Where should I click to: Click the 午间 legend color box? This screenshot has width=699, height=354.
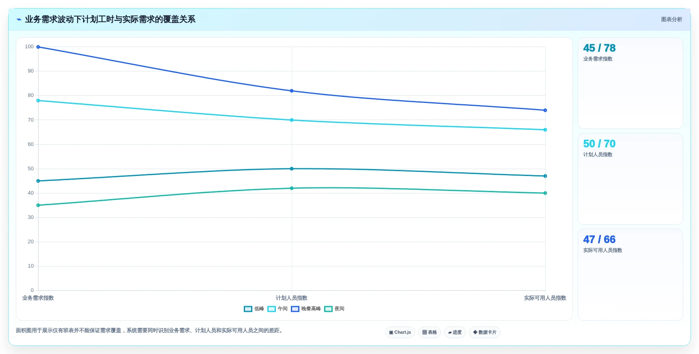[x=271, y=309]
